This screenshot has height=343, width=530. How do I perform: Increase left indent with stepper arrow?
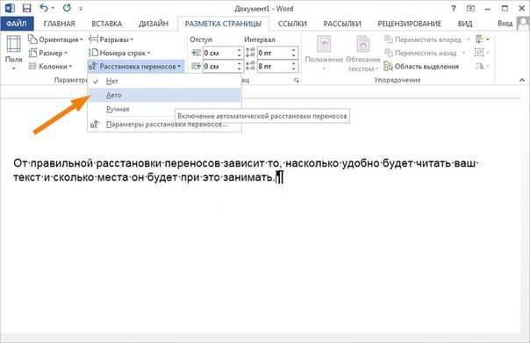pos(240,50)
